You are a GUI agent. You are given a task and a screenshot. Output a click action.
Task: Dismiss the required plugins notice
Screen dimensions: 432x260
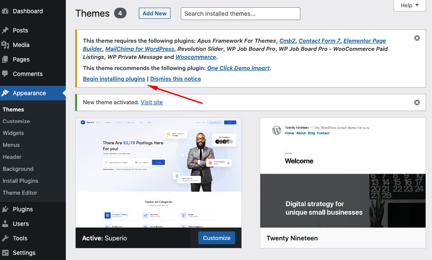coord(417,38)
